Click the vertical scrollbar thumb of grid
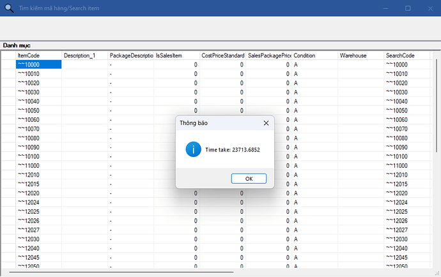The width and height of the screenshot is (441, 277). [437, 106]
